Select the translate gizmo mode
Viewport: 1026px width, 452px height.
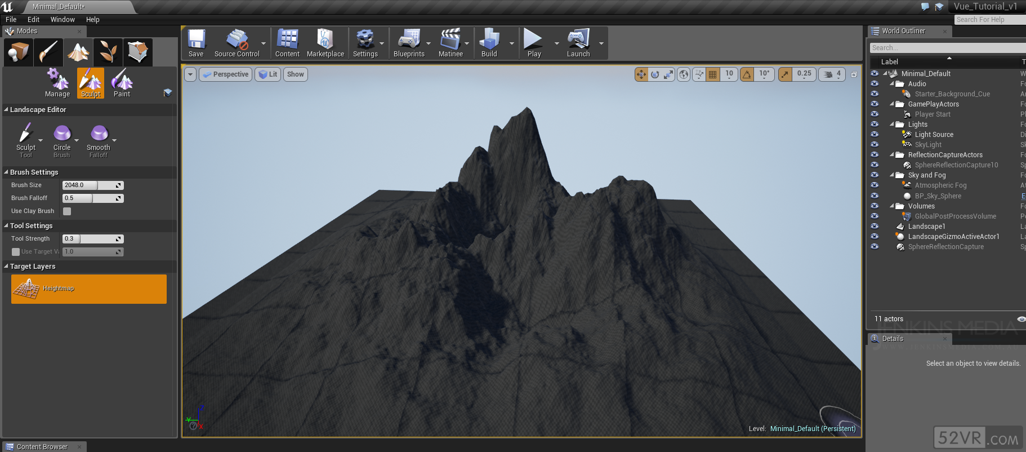coord(641,74)
